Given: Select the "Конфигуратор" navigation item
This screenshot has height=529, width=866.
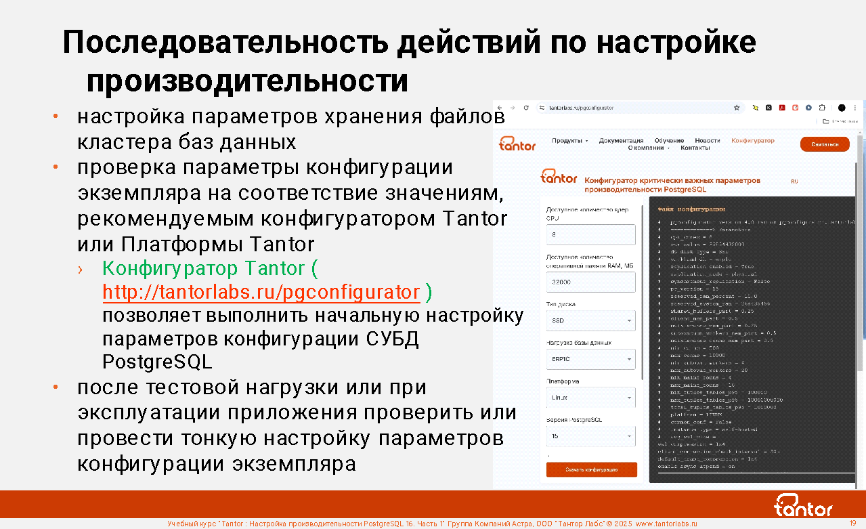Looking at the screenshot, I should coord(752,141).
